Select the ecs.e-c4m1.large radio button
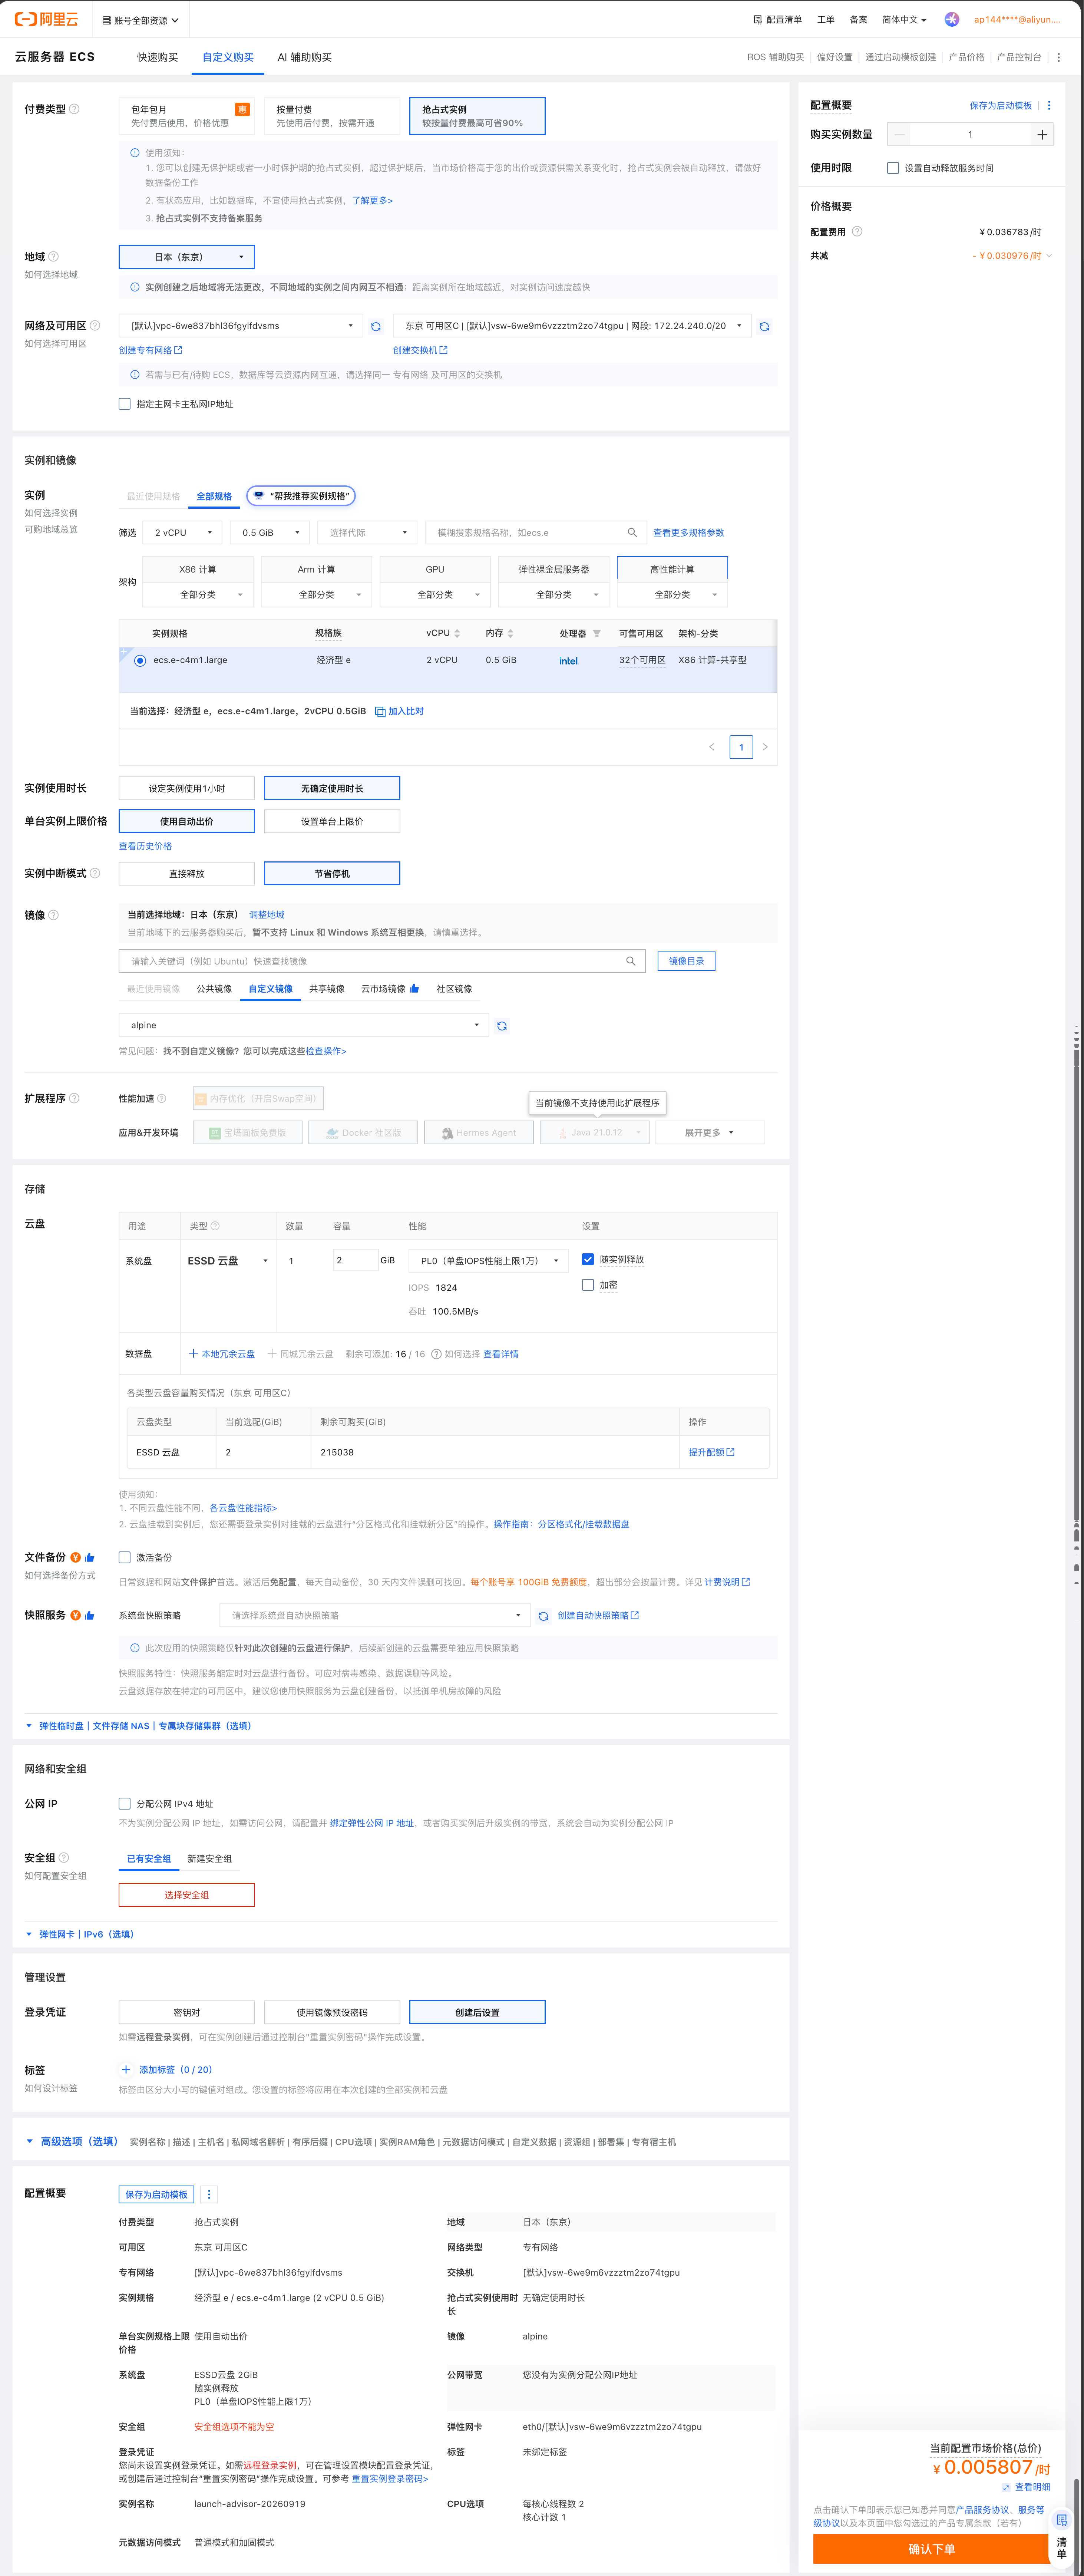 pyautogui.click(x=140, y=661)
